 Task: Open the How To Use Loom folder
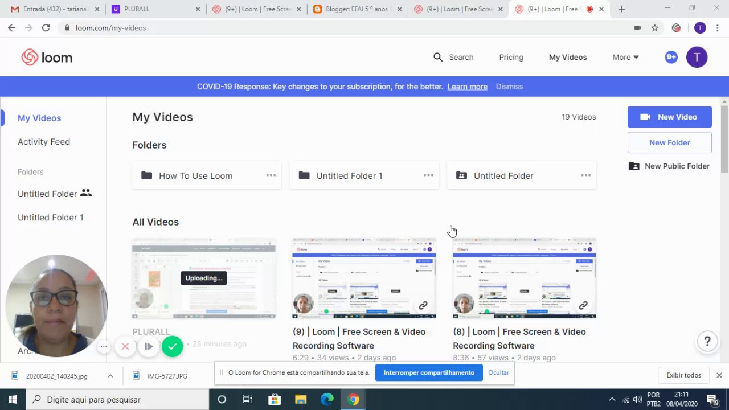[207, 175]
